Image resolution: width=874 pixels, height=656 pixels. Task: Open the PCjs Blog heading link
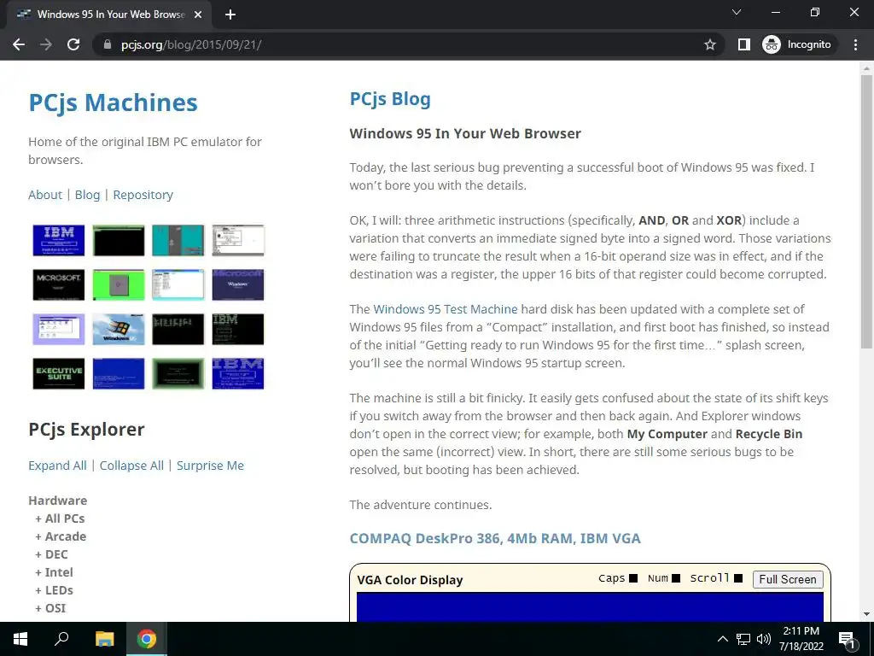coord(390,99)
